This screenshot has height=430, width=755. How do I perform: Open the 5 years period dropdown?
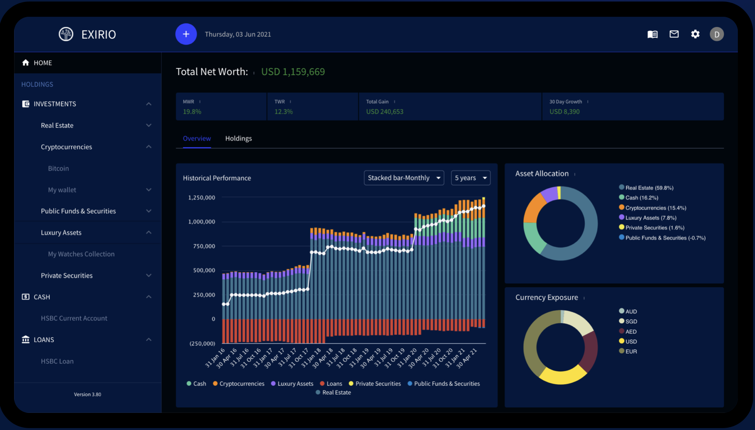470,178
